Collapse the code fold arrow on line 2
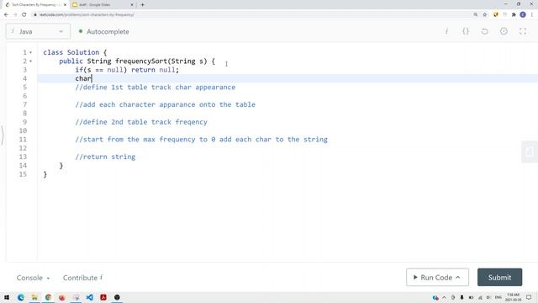The height and width of the screenshot is (303, 538). coord(30,61)
